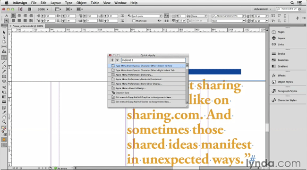Image resolution: width=307 pixels, height=170 pixels.
Task: Open the Layout menu
Action: [x=56, y=3]
